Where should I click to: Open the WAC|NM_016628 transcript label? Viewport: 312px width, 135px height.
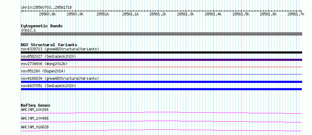coord(35,127)
